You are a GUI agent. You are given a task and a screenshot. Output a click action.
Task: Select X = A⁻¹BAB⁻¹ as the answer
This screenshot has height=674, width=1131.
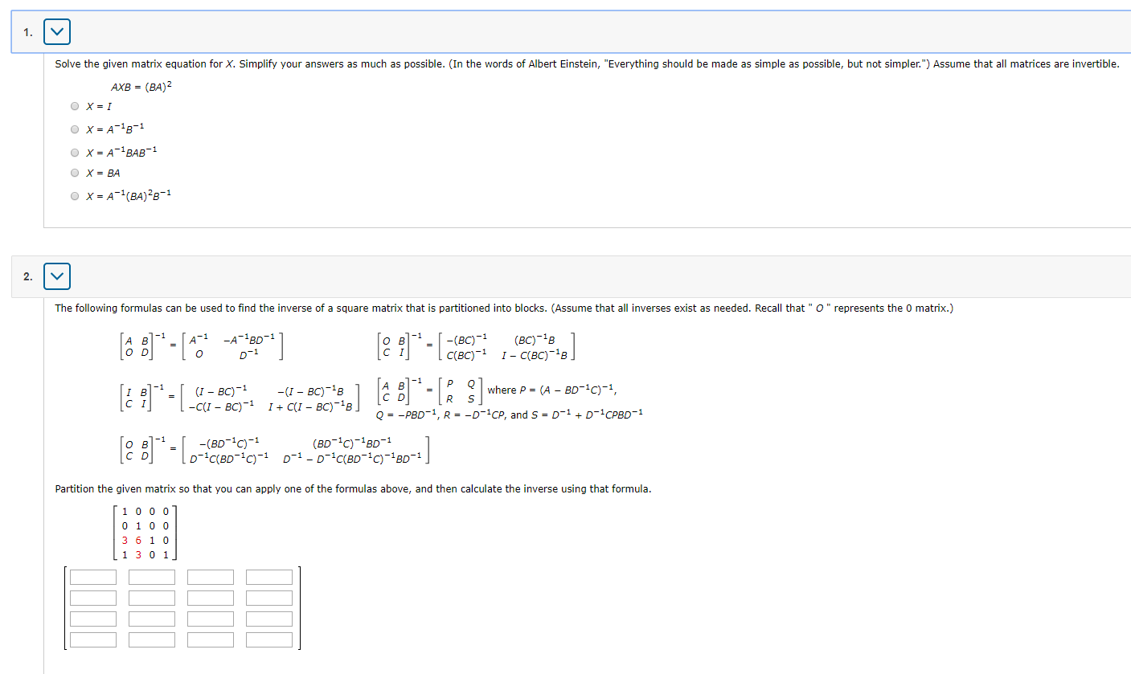[74, 150]
